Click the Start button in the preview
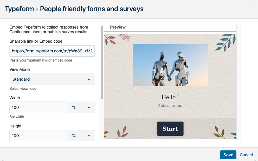 coord(170,129)
